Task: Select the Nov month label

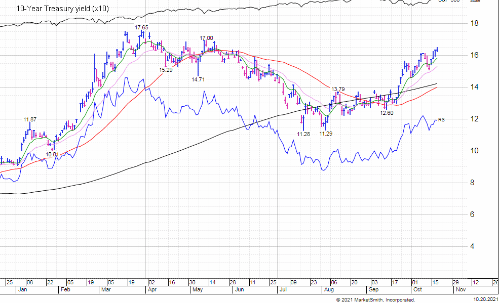Action: coord(461,290)
